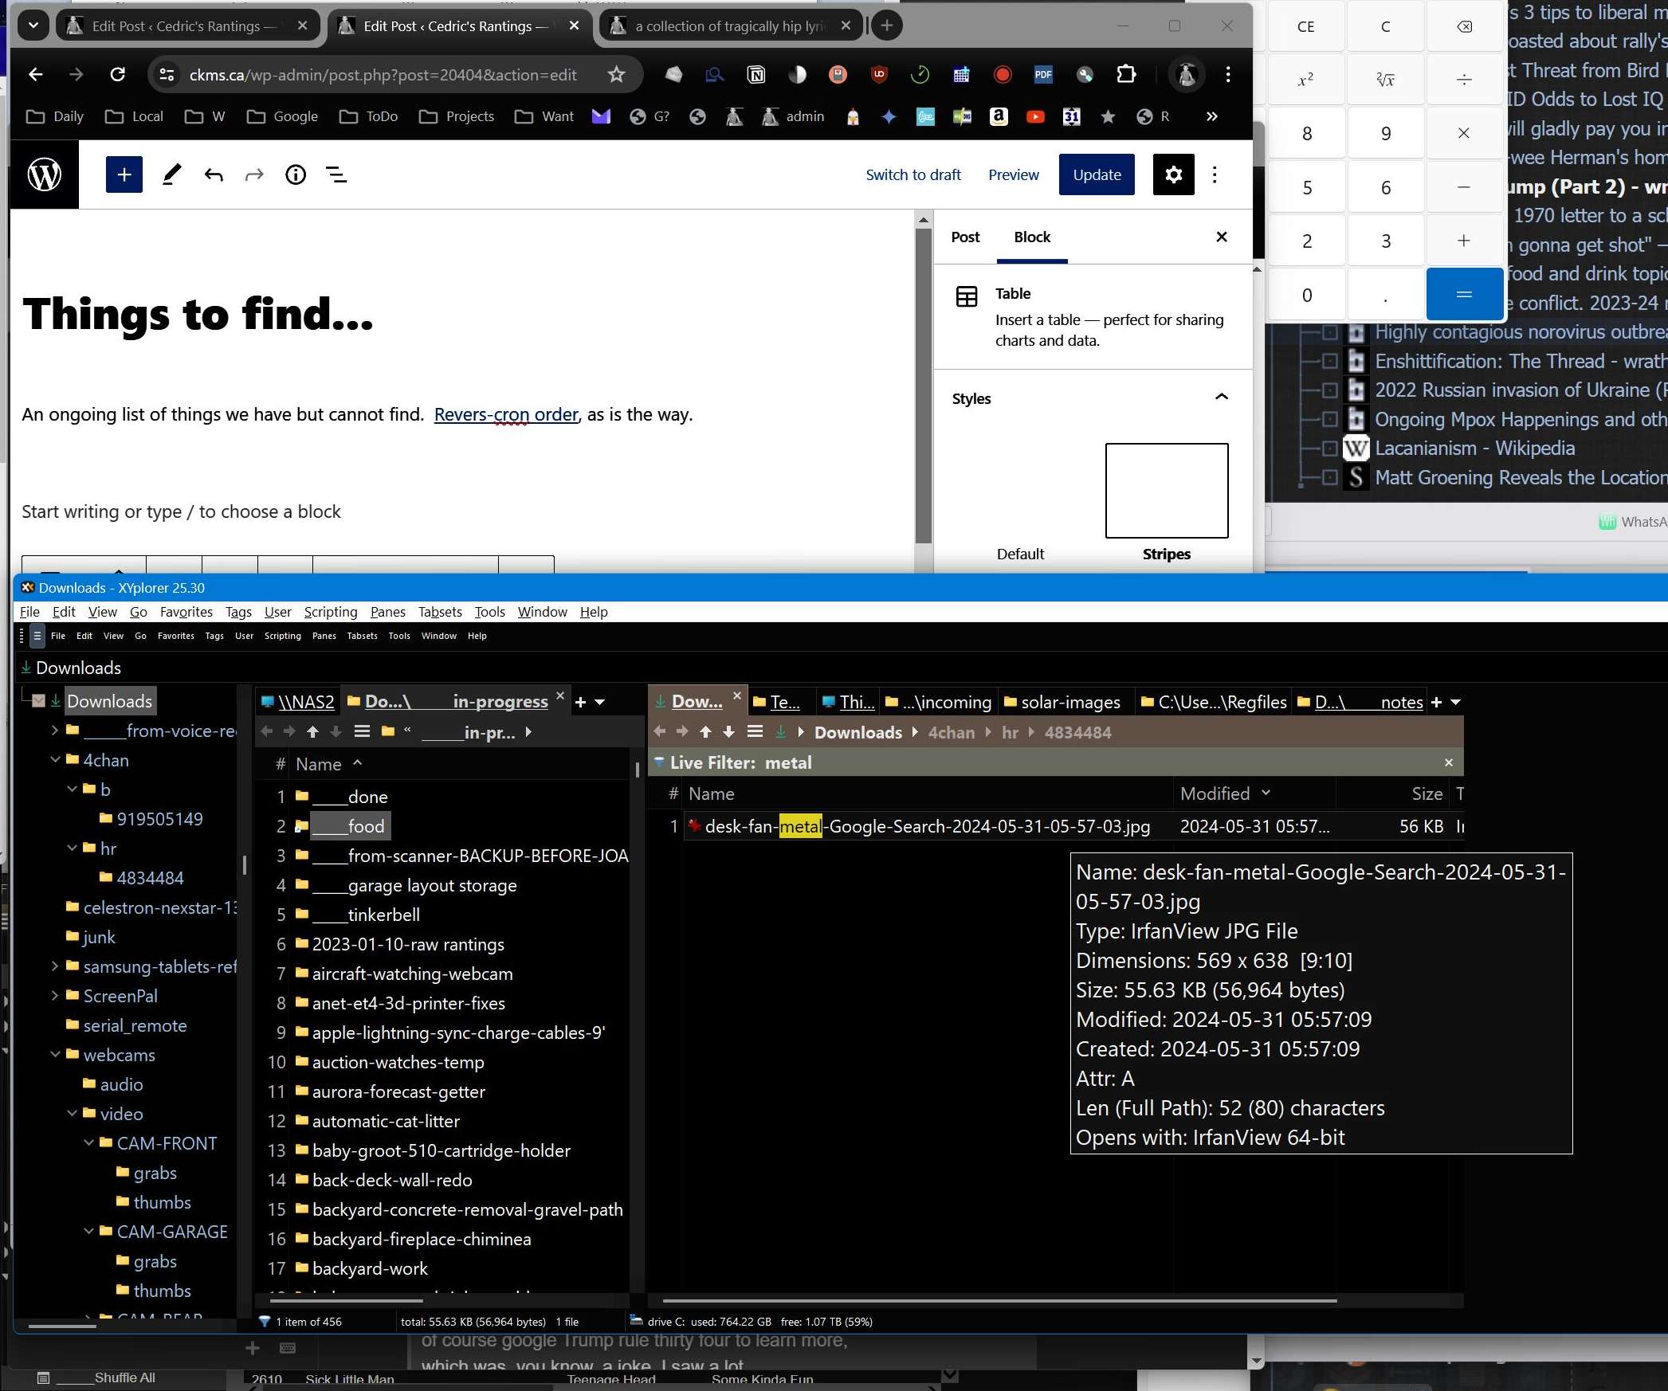Viewport: 1668px width, 1391px height.
Task: Open the Revers-cron order link
Action: coord(506,414)
